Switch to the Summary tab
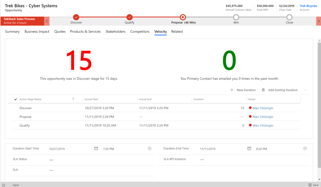 [12, 32]
